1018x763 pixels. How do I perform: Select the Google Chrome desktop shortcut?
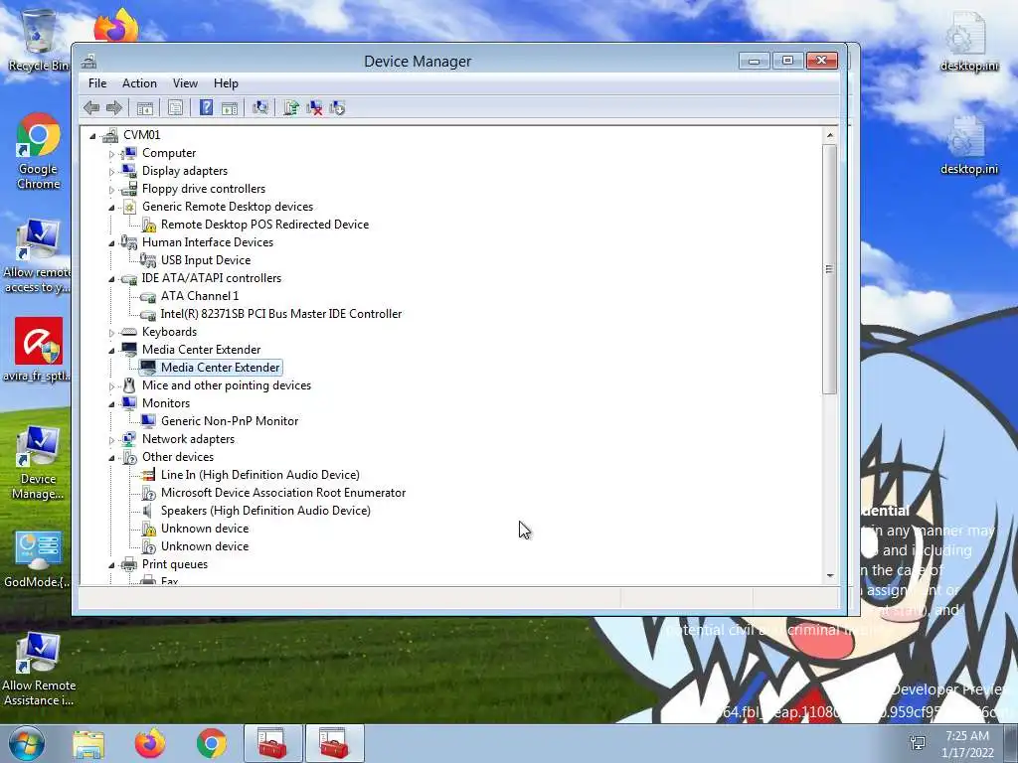tap(39, 151)
